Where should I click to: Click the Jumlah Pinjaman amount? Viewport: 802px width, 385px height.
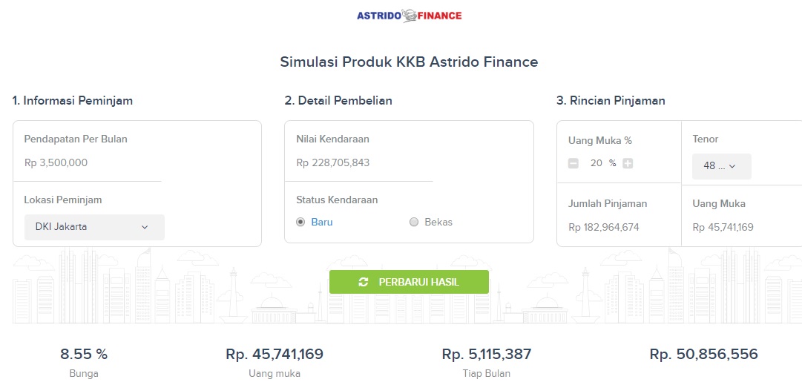(604, 228)
